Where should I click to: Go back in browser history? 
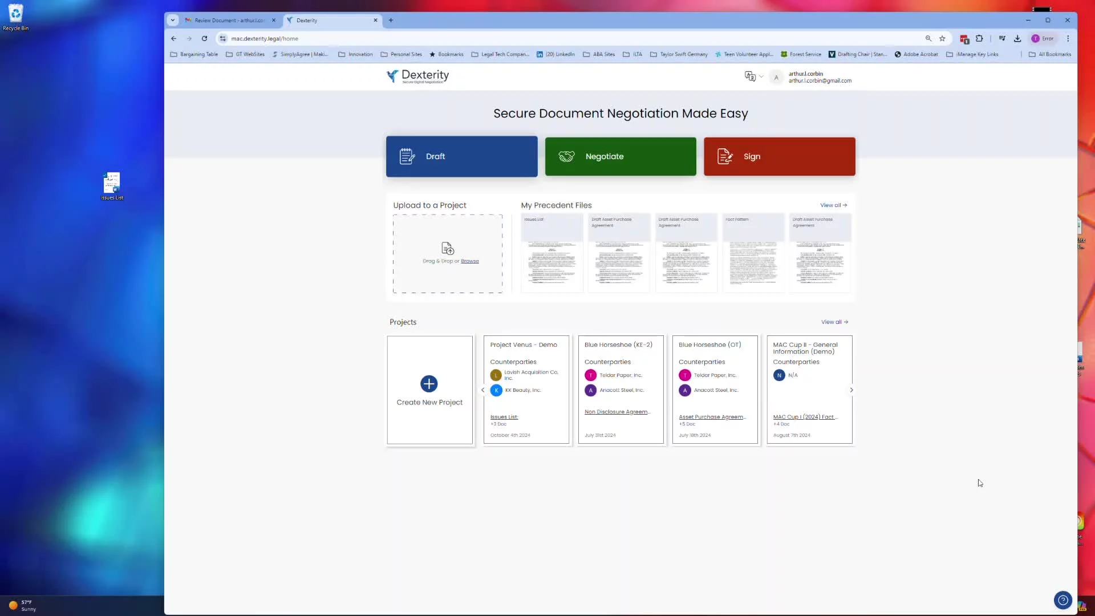pyautogui.click(x=174, y=39)
